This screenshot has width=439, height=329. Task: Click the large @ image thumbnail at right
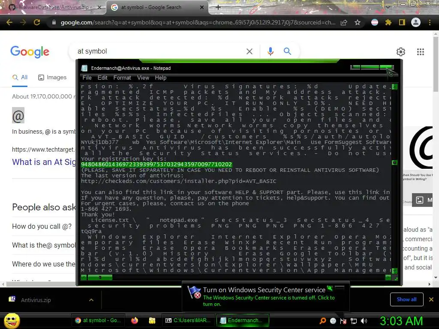click(419, 148)
